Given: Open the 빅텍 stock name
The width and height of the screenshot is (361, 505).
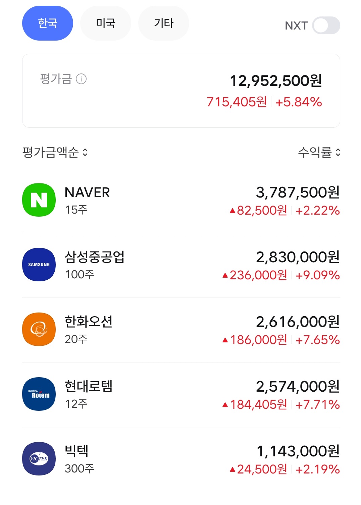Looking at the screenshot, I should [76, 451].
